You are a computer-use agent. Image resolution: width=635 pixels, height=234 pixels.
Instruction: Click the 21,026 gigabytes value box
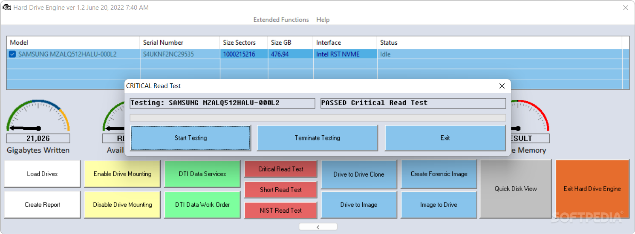[x=38, y=138]
